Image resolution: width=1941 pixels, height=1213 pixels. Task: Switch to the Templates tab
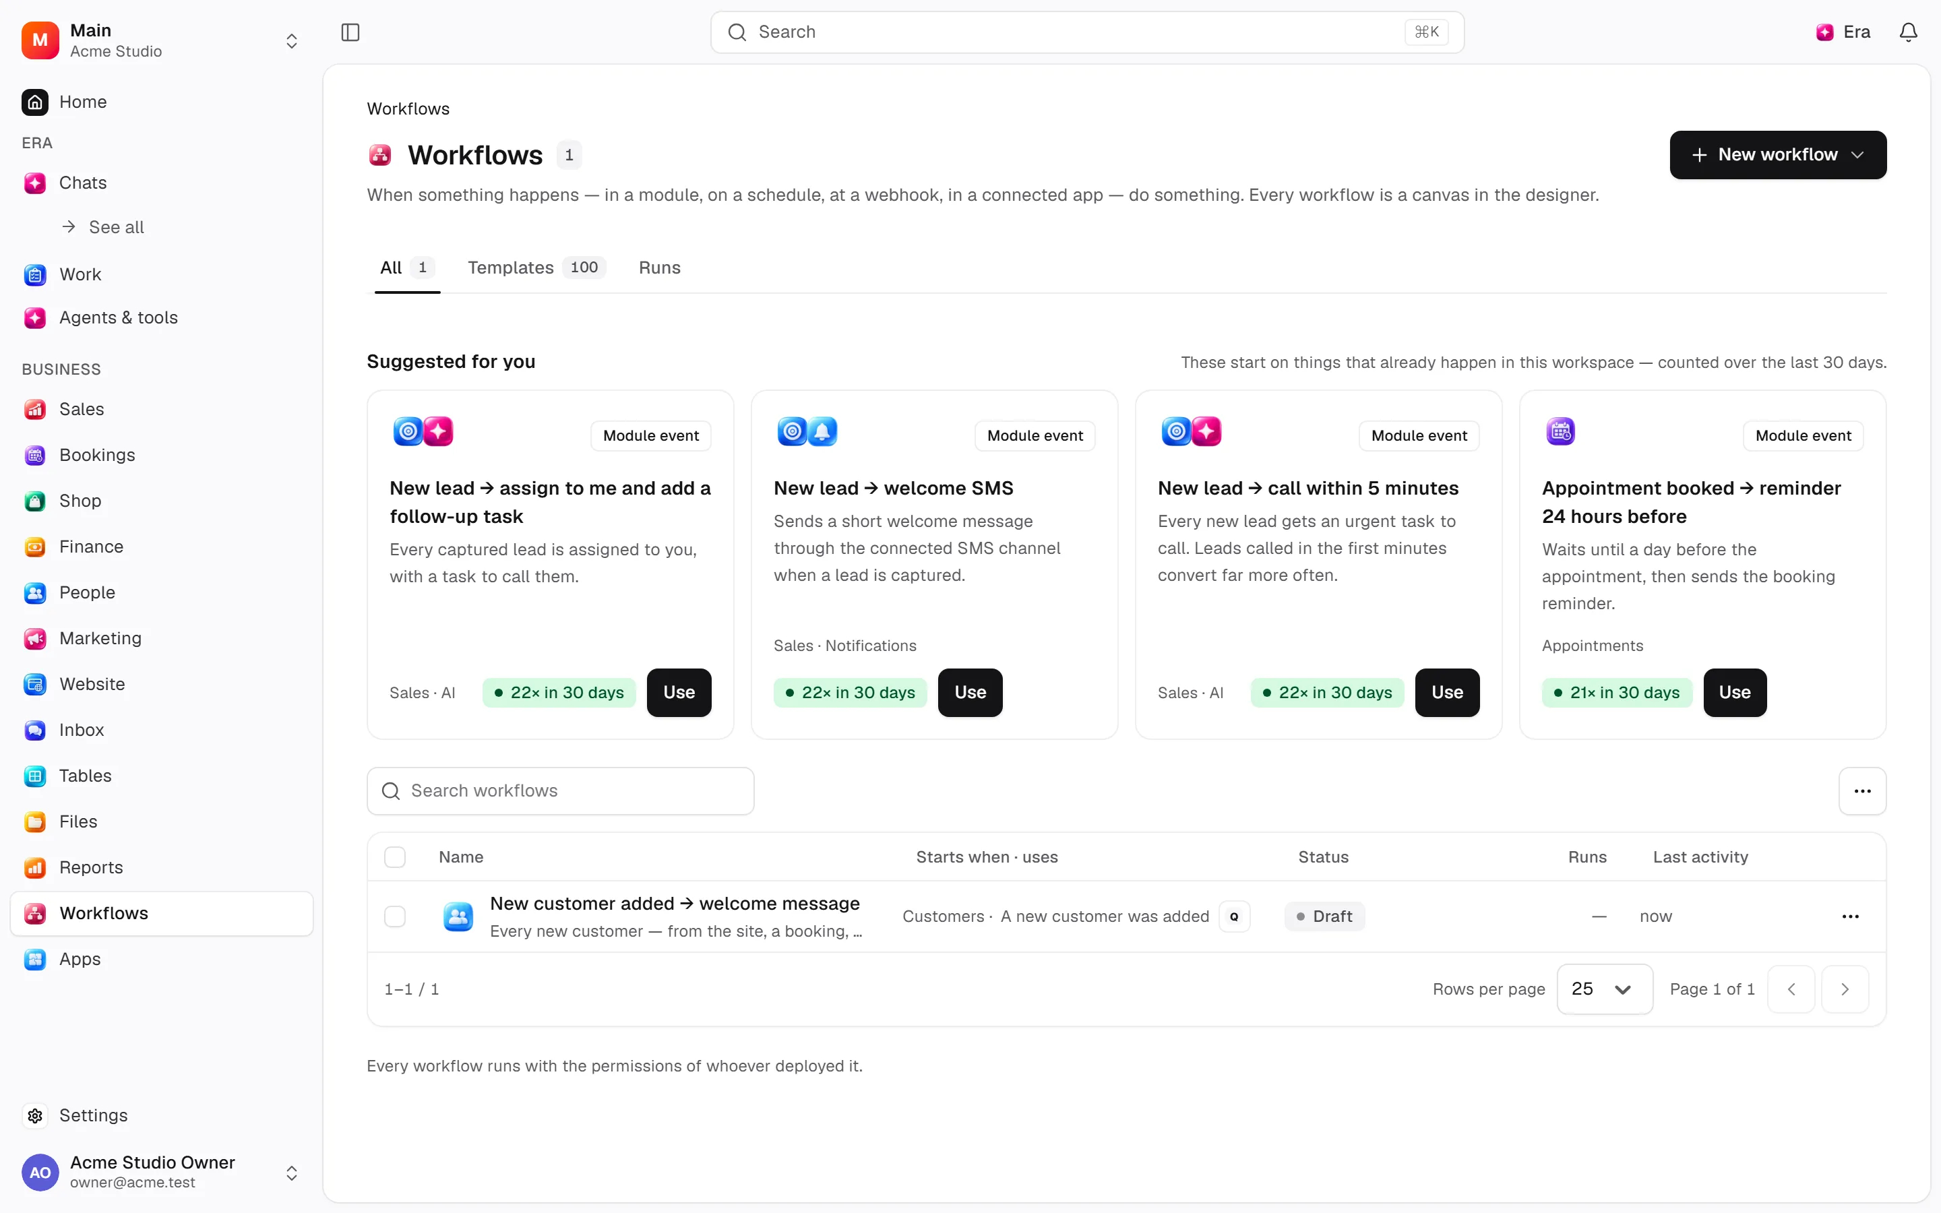[536, 268]
